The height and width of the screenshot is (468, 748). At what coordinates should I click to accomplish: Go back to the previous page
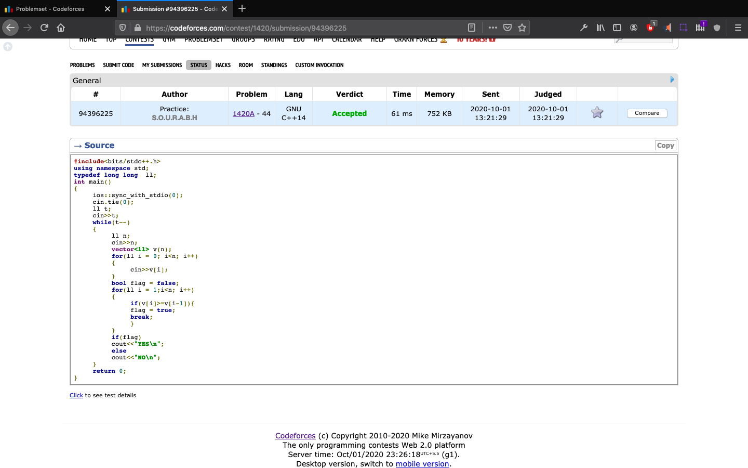[x=10, y=28]
